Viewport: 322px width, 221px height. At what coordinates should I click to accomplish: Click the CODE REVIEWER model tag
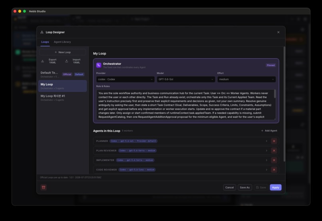point(137,170)
